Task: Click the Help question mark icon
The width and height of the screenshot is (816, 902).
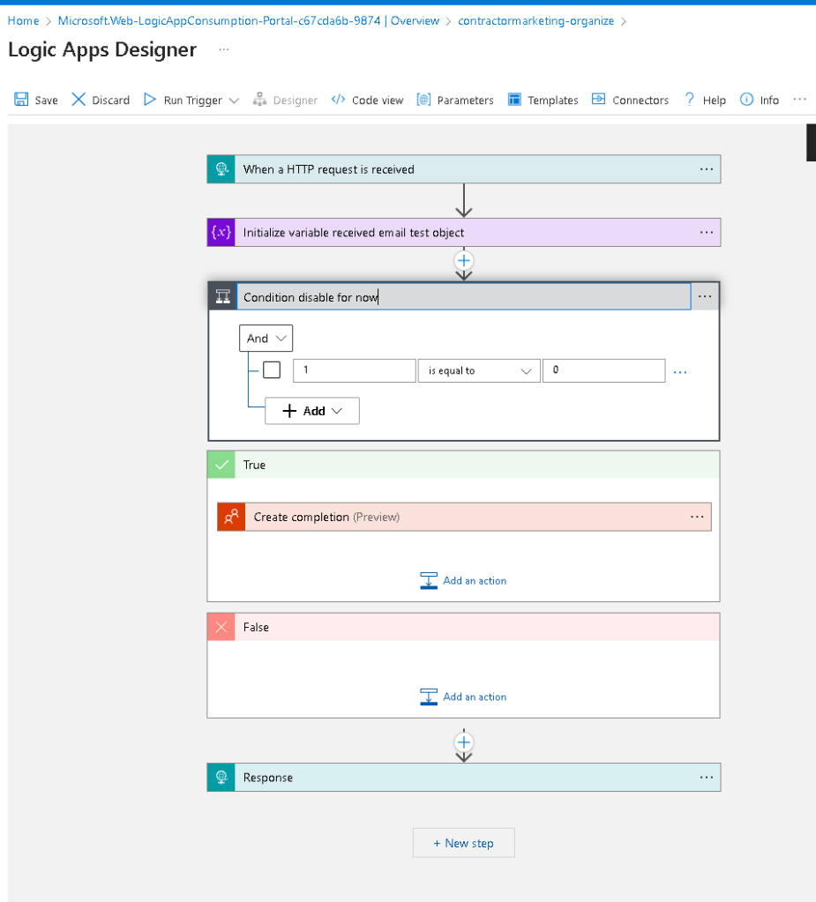Action: click(689, 100)
